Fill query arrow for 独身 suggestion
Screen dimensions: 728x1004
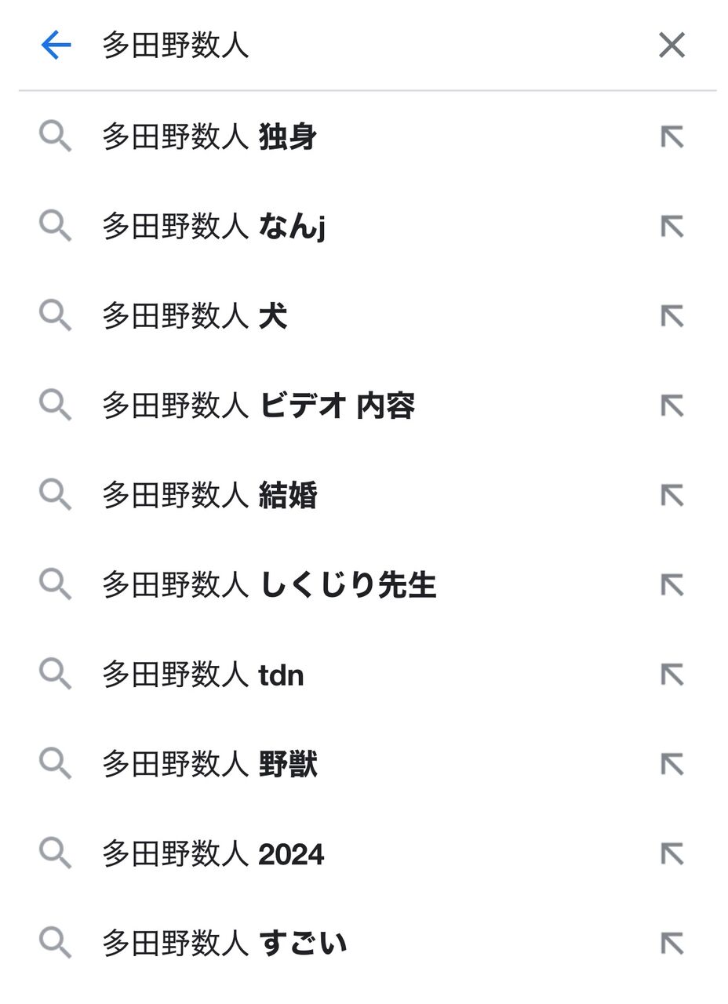point(672,137)
